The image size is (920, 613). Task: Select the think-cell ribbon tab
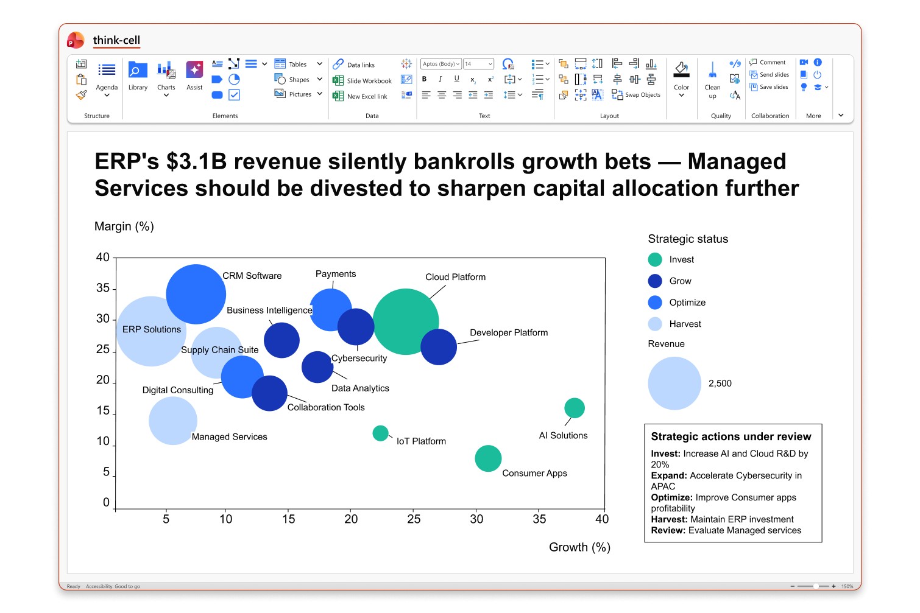116,40
